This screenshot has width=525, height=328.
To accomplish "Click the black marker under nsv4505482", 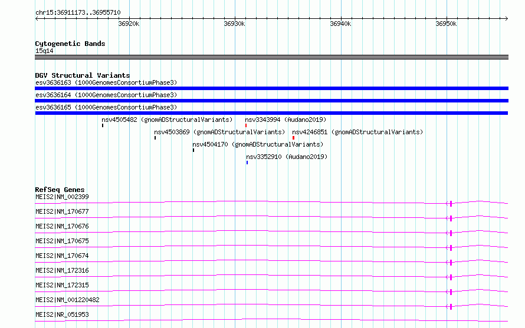I will (103, 125).
